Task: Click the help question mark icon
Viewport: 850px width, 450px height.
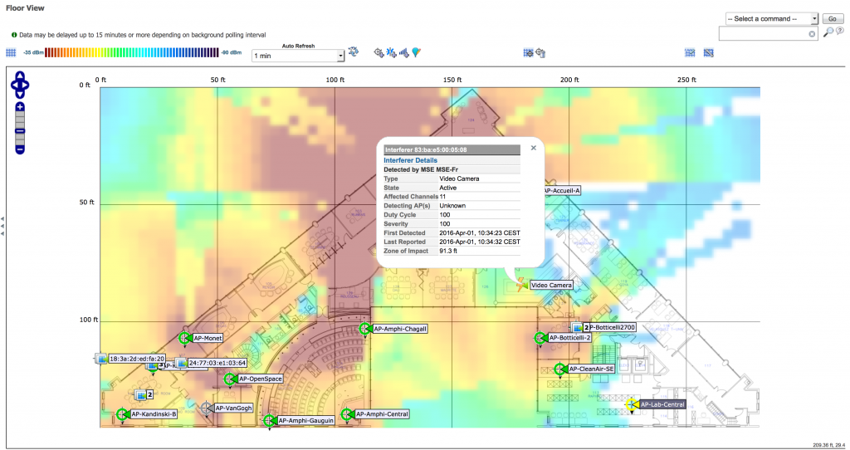Action: coord(840,32)
